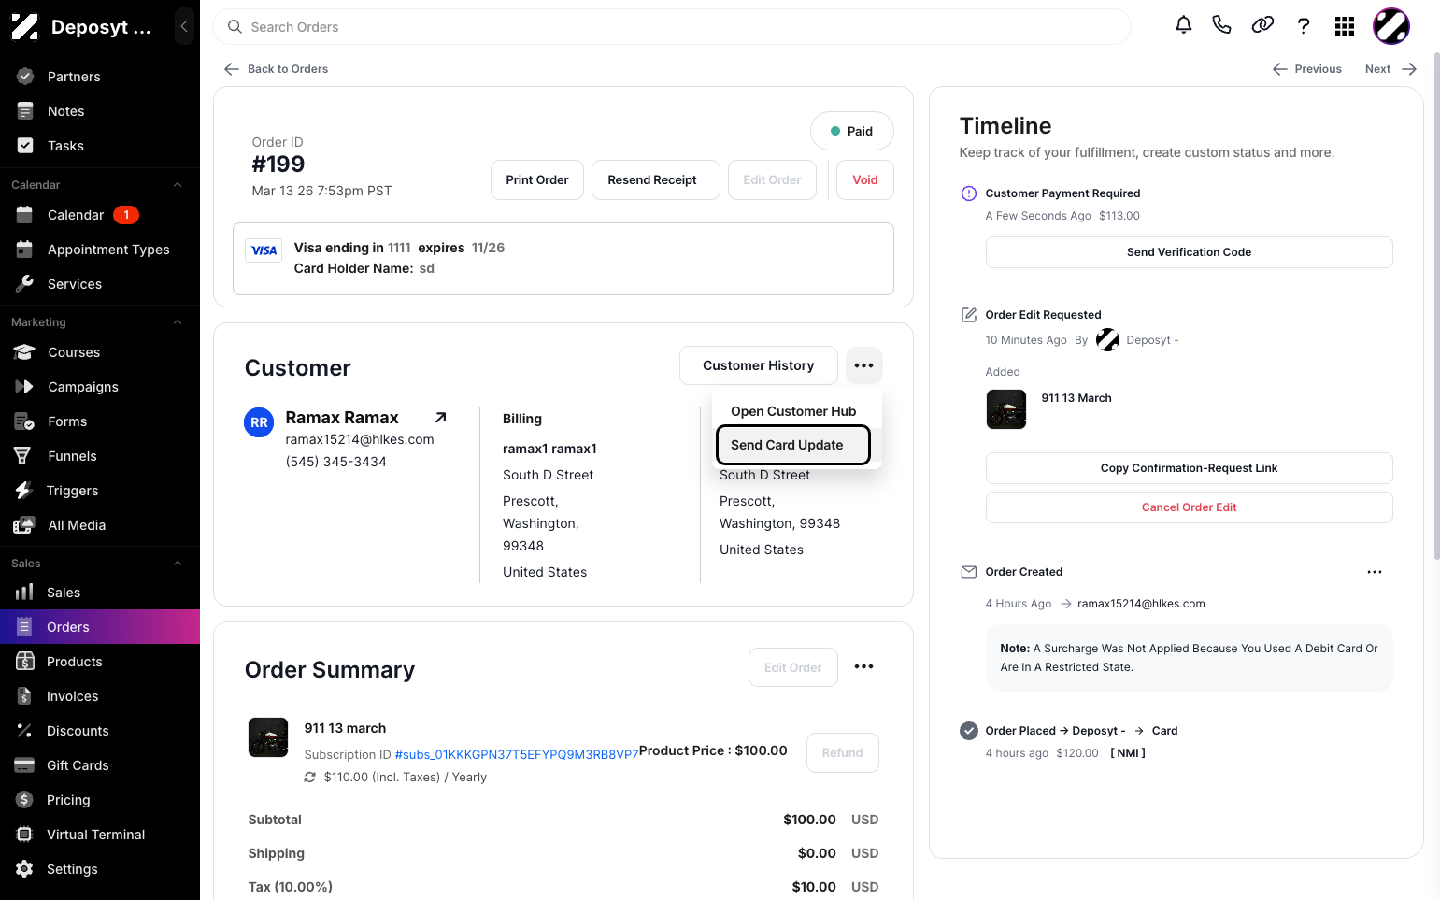Click the page vertical scrollbar
The height and width of the screenshot is (900, 1440).
(1435, 308)
